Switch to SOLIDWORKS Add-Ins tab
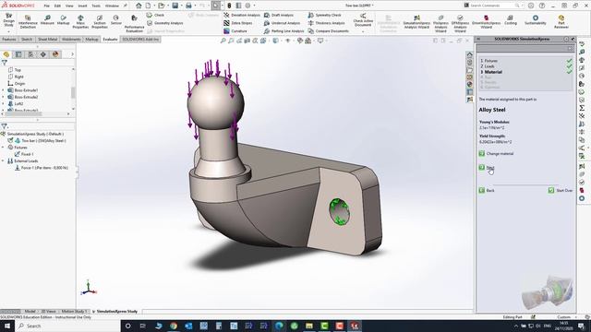Screen dimensions: 591x332 click(x=140, y=39)
